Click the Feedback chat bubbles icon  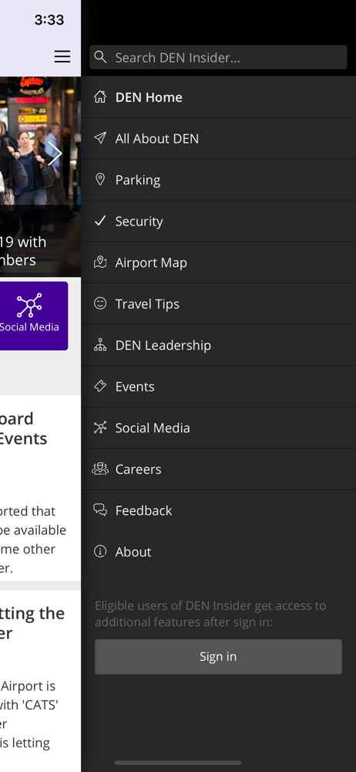[x=100, y=510]
